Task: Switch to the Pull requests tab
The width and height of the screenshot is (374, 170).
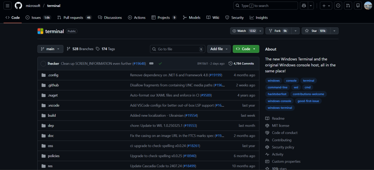Action: click(x=74, y=18)
